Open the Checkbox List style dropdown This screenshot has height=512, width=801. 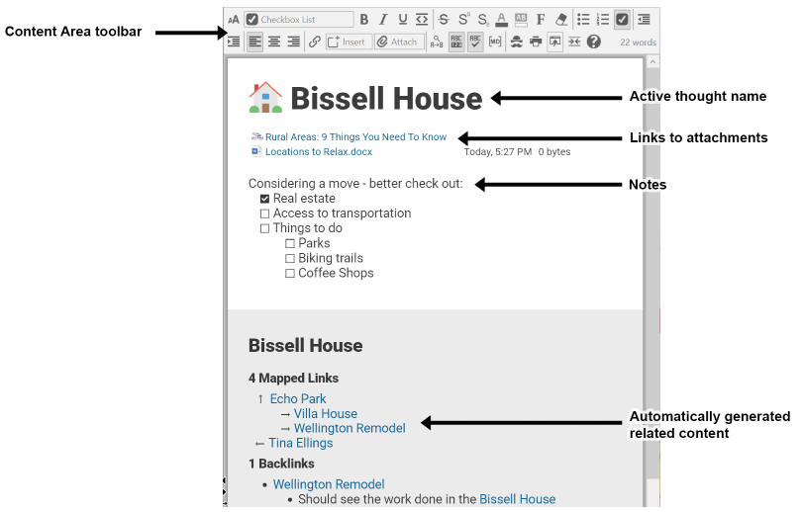299,19
